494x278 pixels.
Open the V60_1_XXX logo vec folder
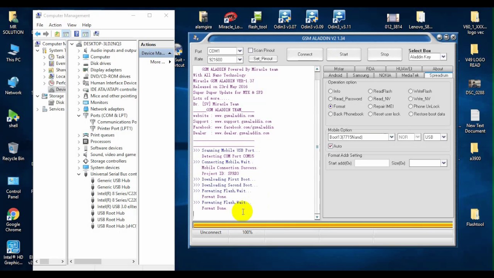tap(475, 22)
